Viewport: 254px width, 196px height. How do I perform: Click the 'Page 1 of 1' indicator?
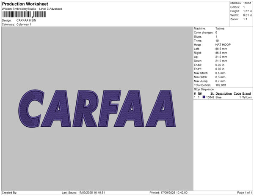coord(245,193)
